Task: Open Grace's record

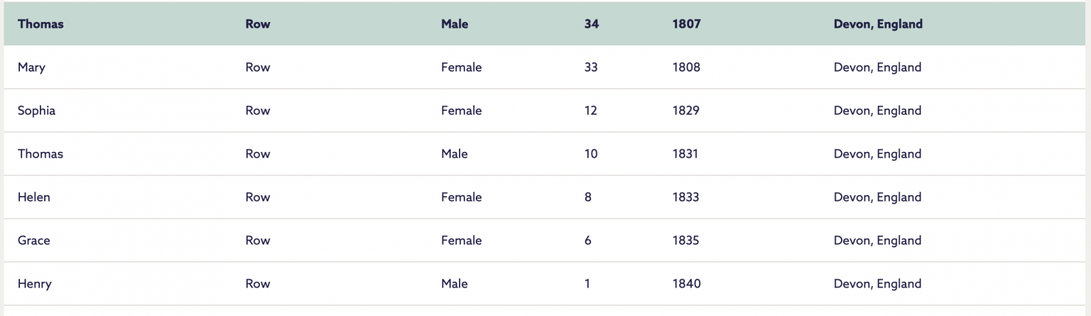Action: pos(34,241)
